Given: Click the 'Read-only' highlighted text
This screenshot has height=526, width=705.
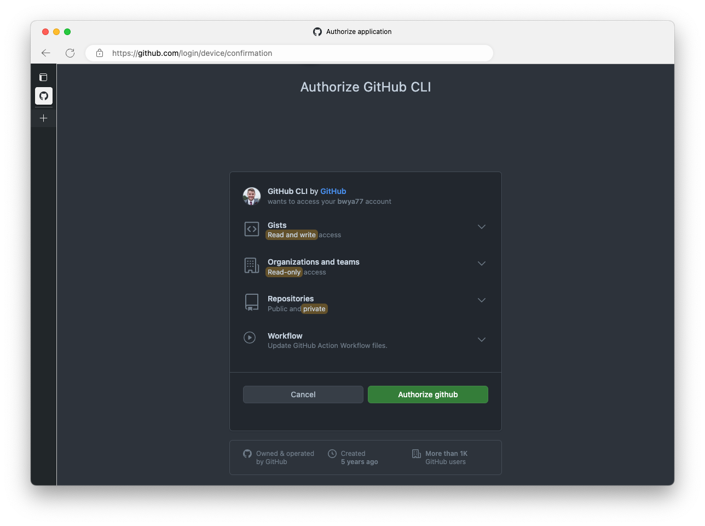Looking at the screenshot, I should pyautogui.click(x=284, y=272).
